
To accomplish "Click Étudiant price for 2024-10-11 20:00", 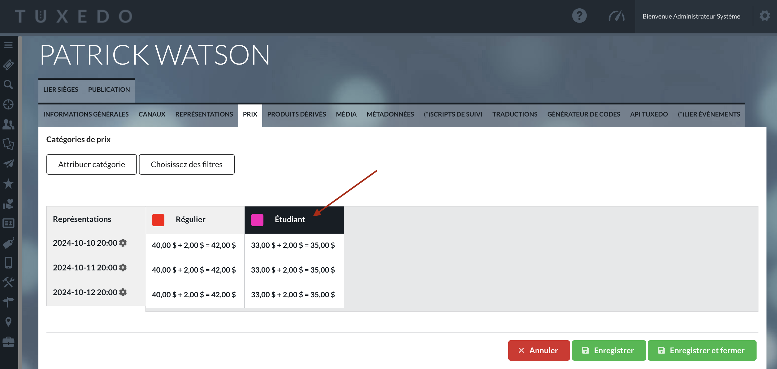I will (x=293, y=270).
